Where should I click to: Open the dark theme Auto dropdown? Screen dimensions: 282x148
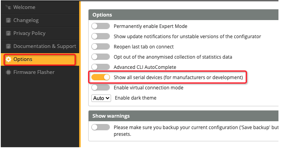pos(101,98)
